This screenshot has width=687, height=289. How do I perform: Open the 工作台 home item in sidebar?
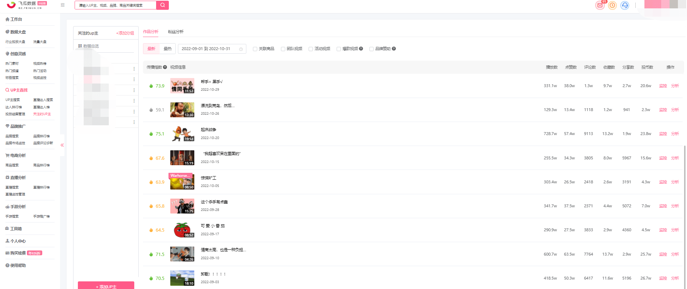coord(14,19)
